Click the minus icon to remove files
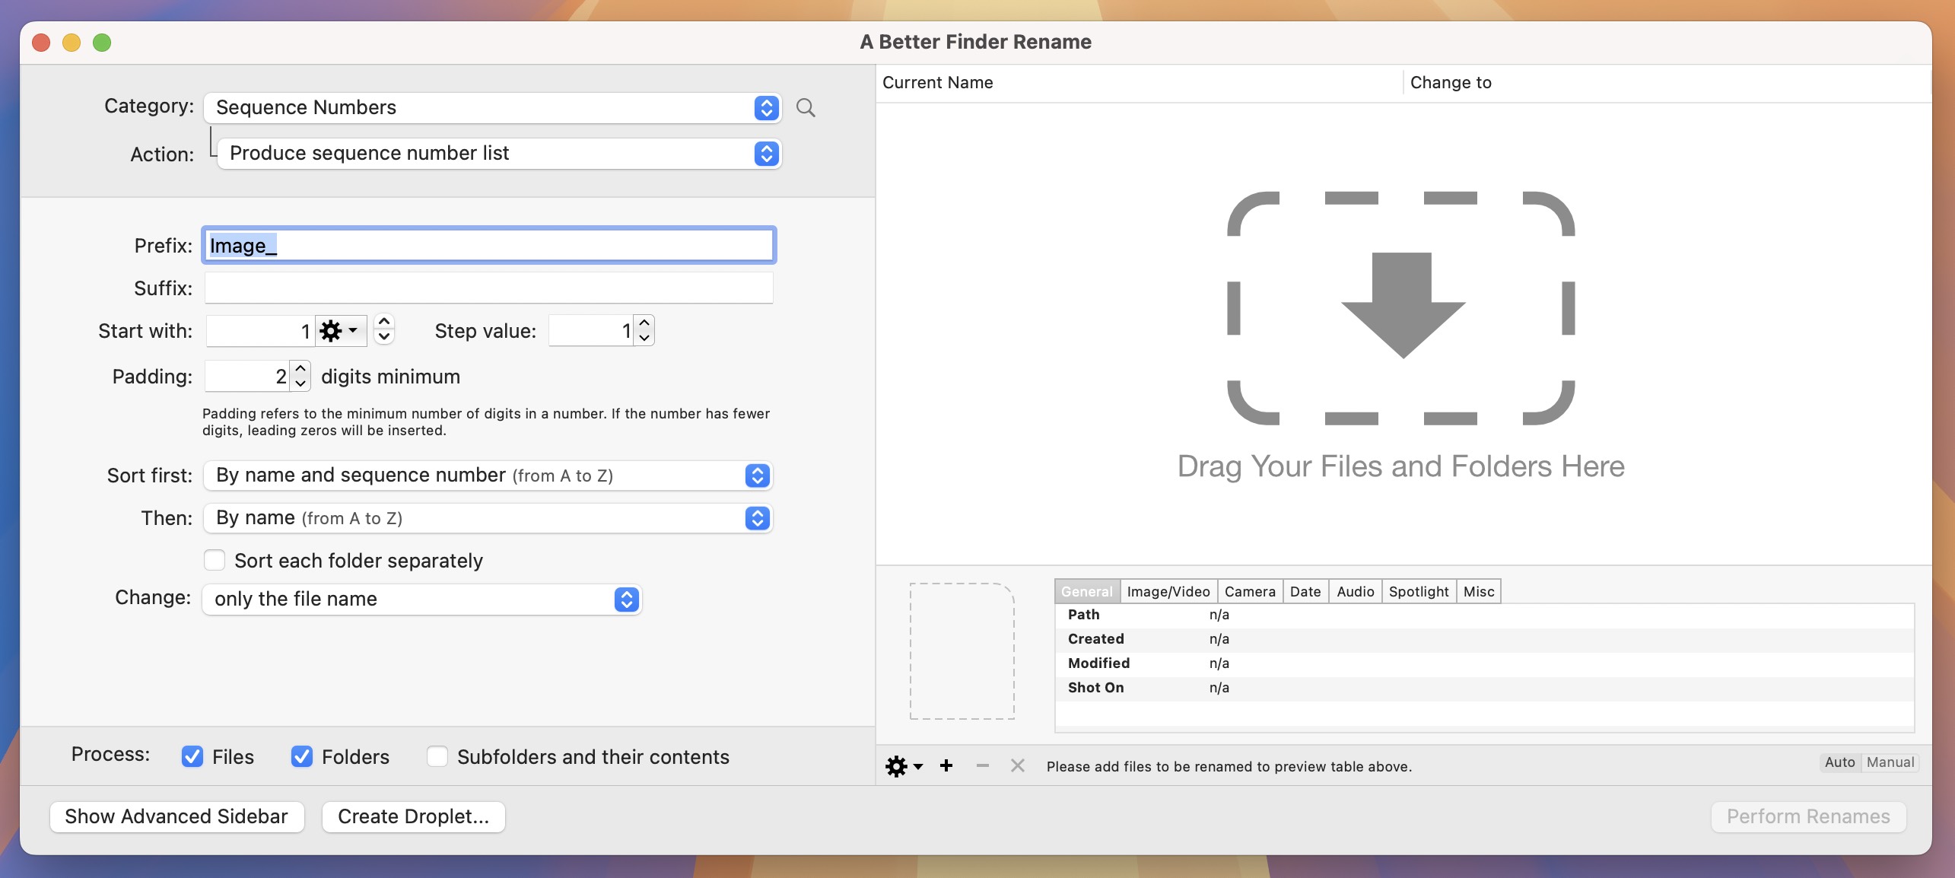 [982, 766]
